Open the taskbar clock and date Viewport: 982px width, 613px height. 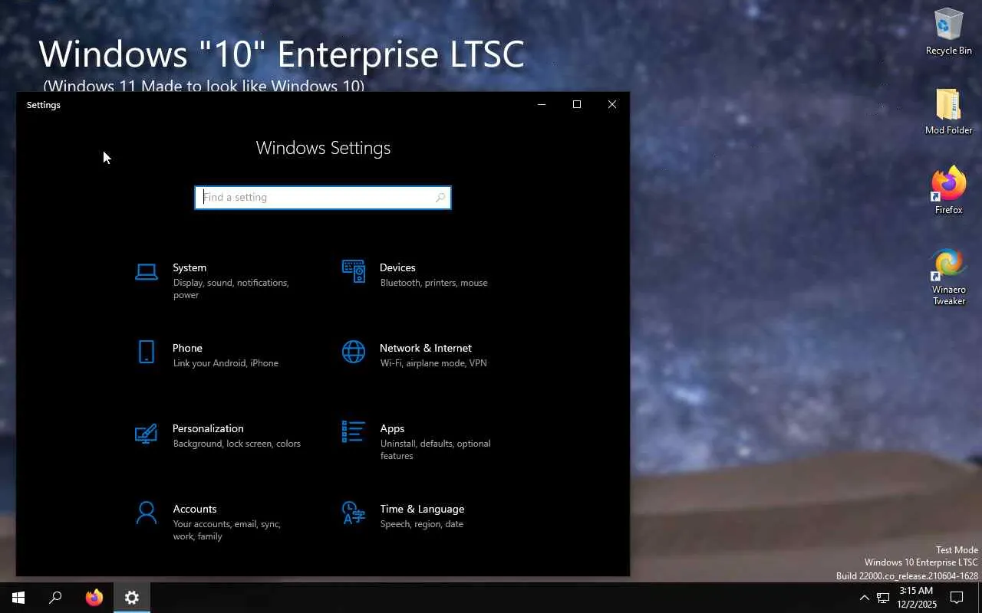point(916,598)
